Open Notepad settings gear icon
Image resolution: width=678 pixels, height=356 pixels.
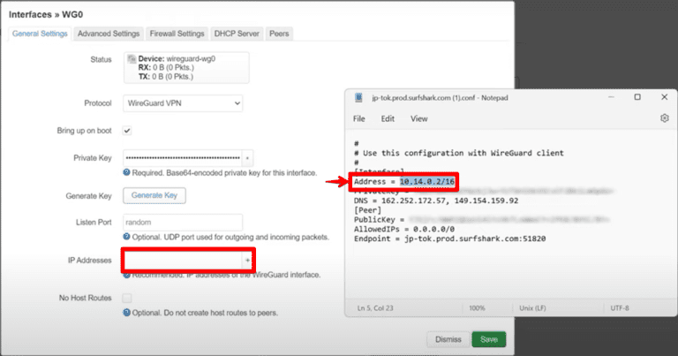tap(664, 117)
